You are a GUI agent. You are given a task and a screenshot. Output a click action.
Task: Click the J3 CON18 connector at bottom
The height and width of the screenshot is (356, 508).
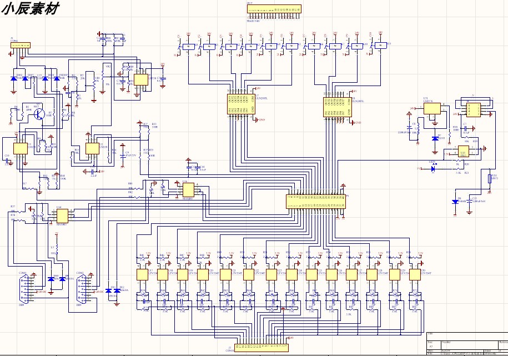pos(261,348)
